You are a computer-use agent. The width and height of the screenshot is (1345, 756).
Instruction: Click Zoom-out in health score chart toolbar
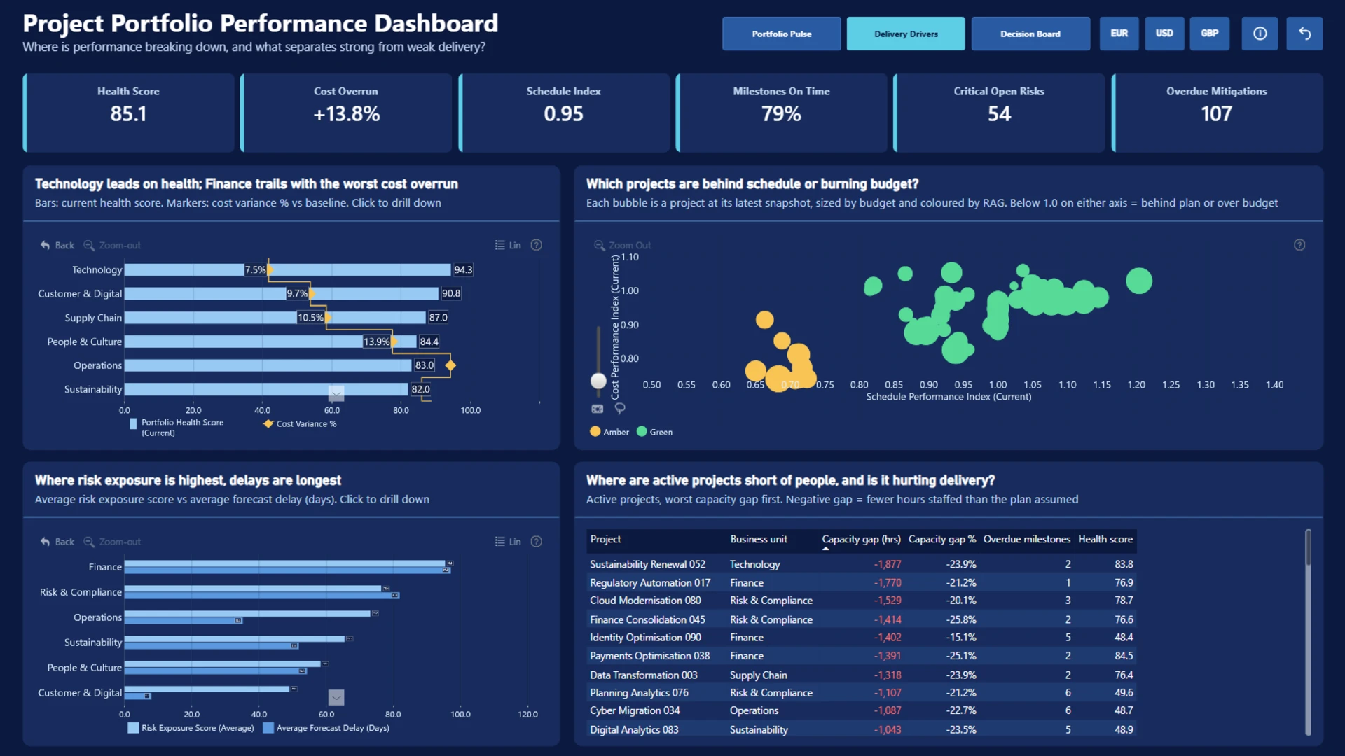tap(113, 245)
